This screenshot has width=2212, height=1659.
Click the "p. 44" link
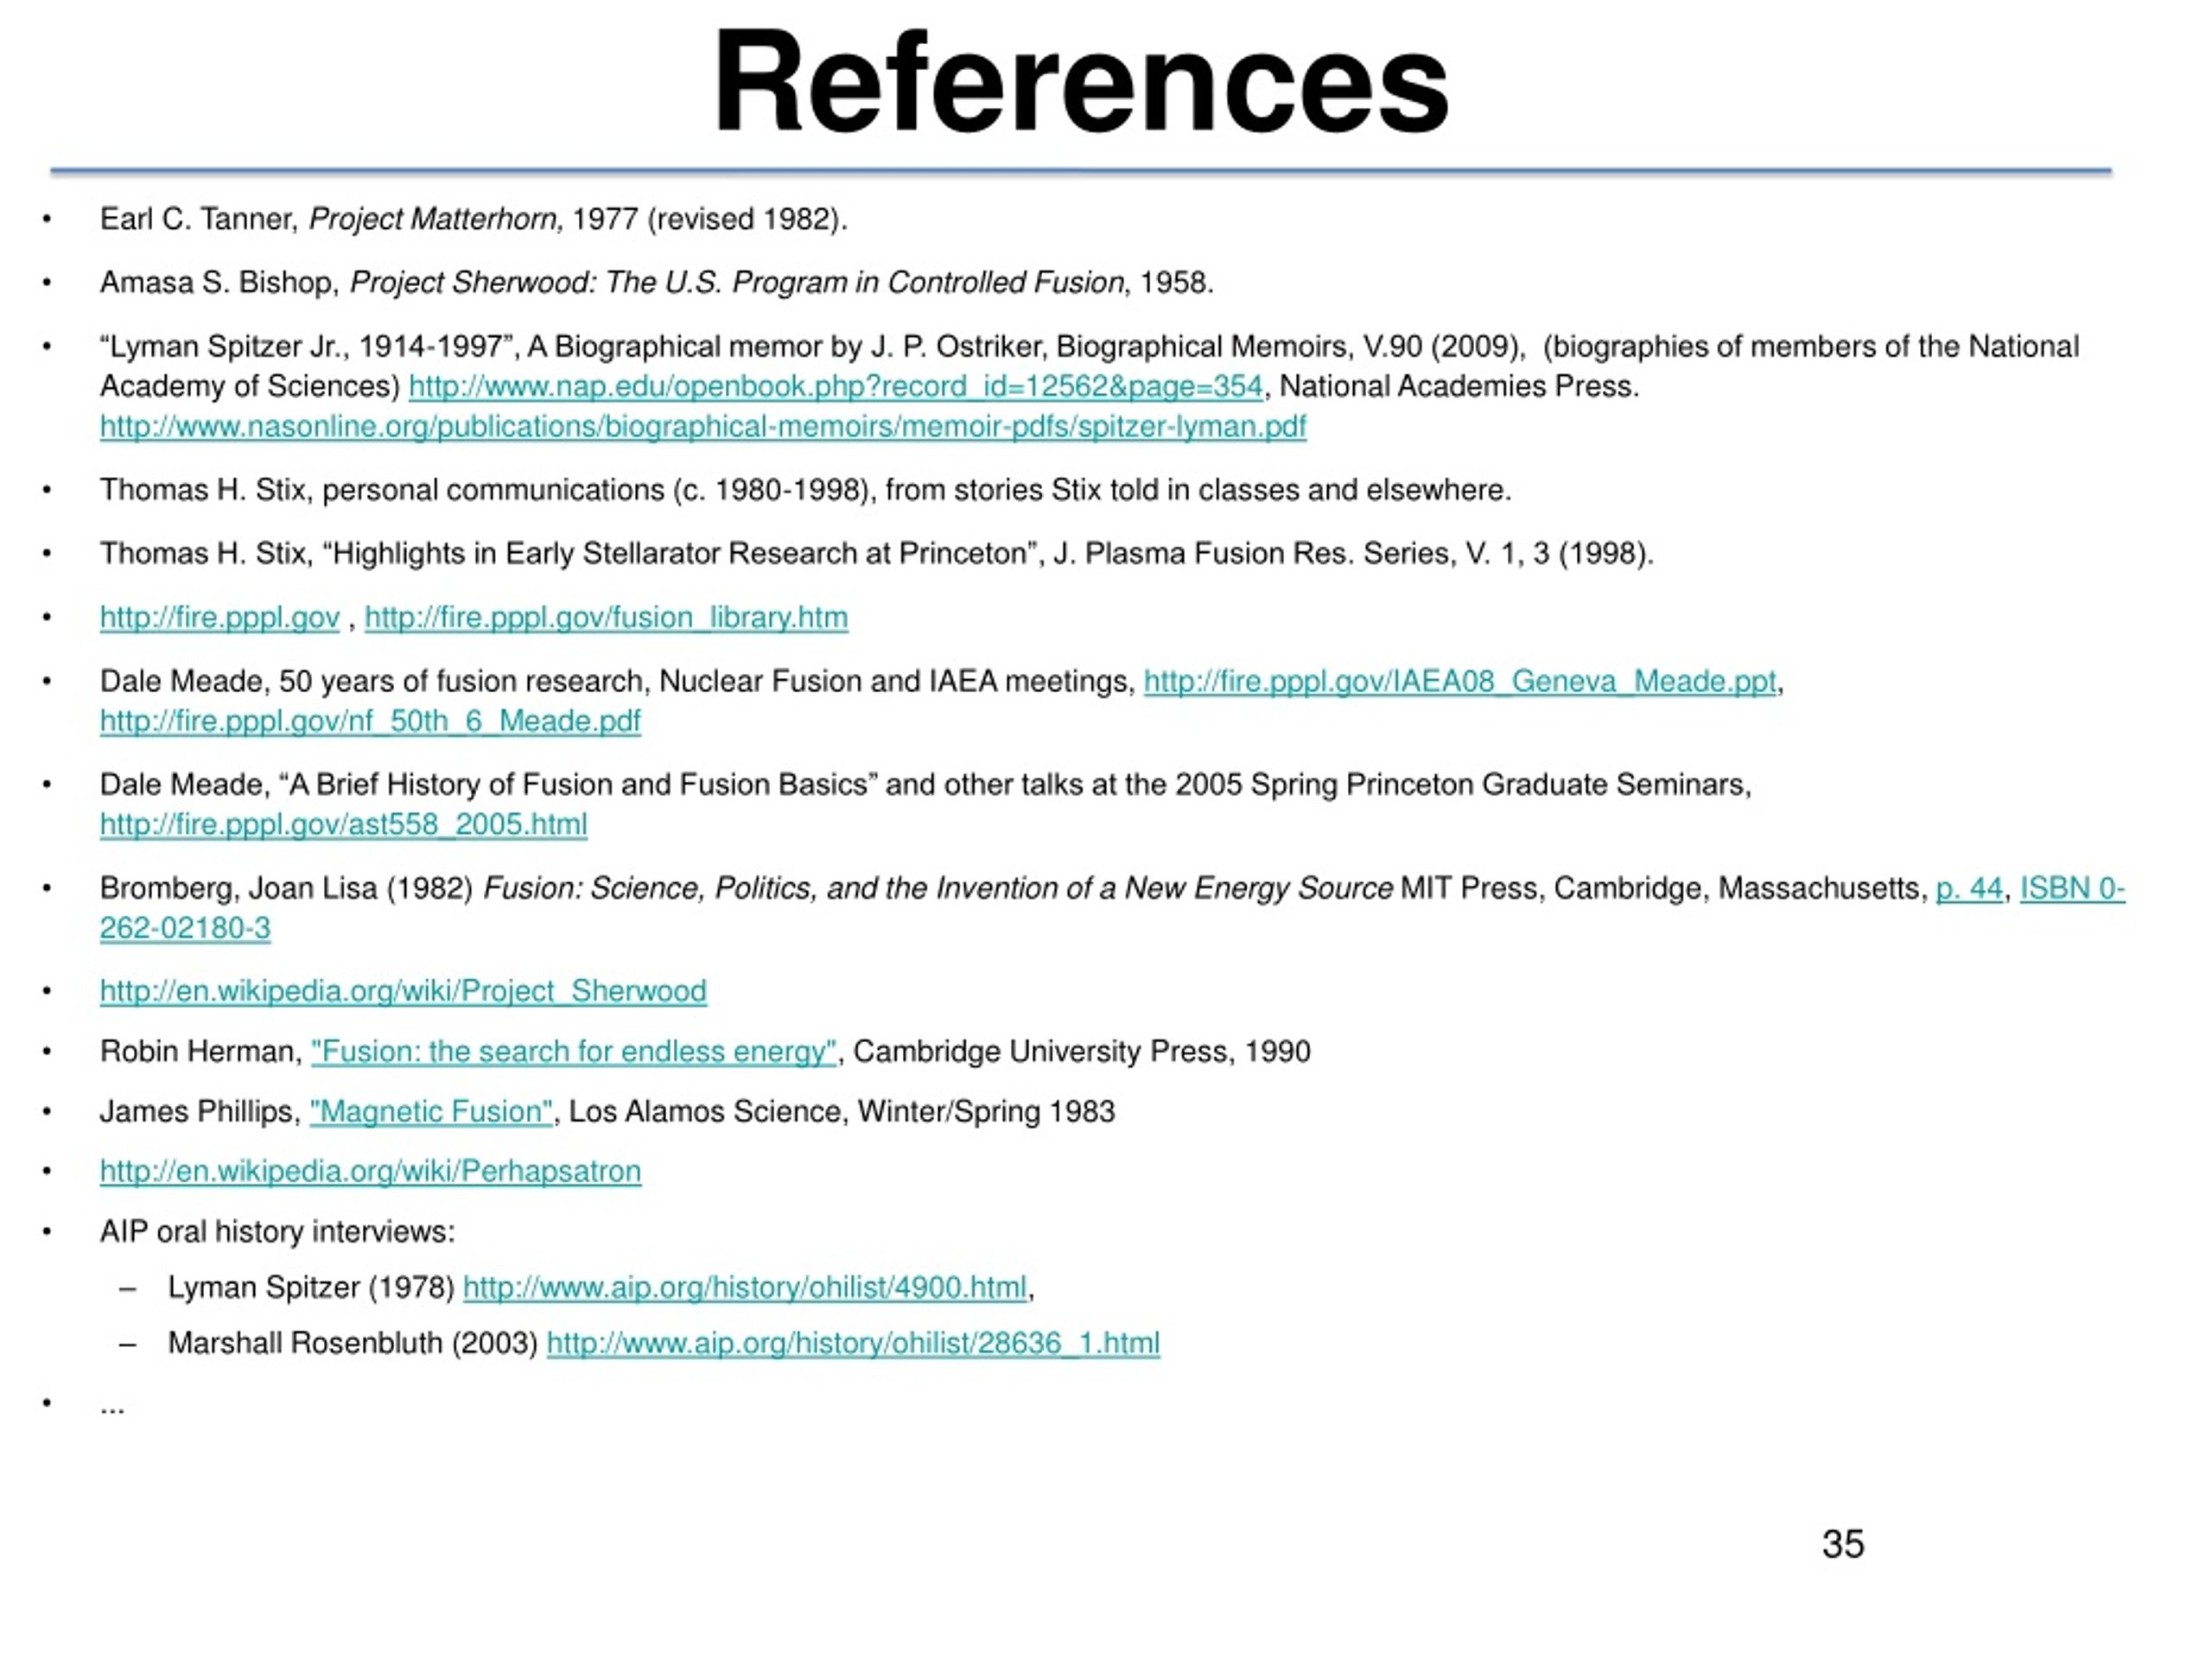point(1969,888)
